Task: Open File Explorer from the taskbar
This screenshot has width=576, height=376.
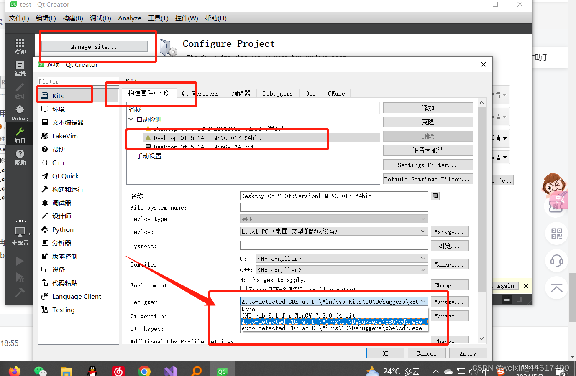Action: [x=66, y=371]
